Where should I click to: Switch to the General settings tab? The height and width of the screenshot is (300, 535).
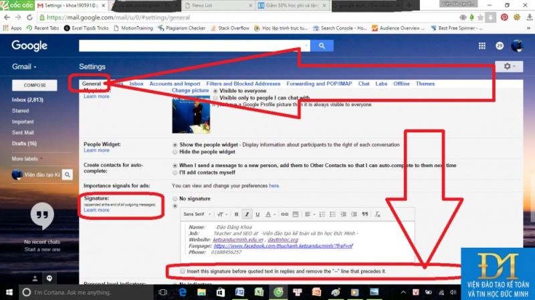pos(92,84)
